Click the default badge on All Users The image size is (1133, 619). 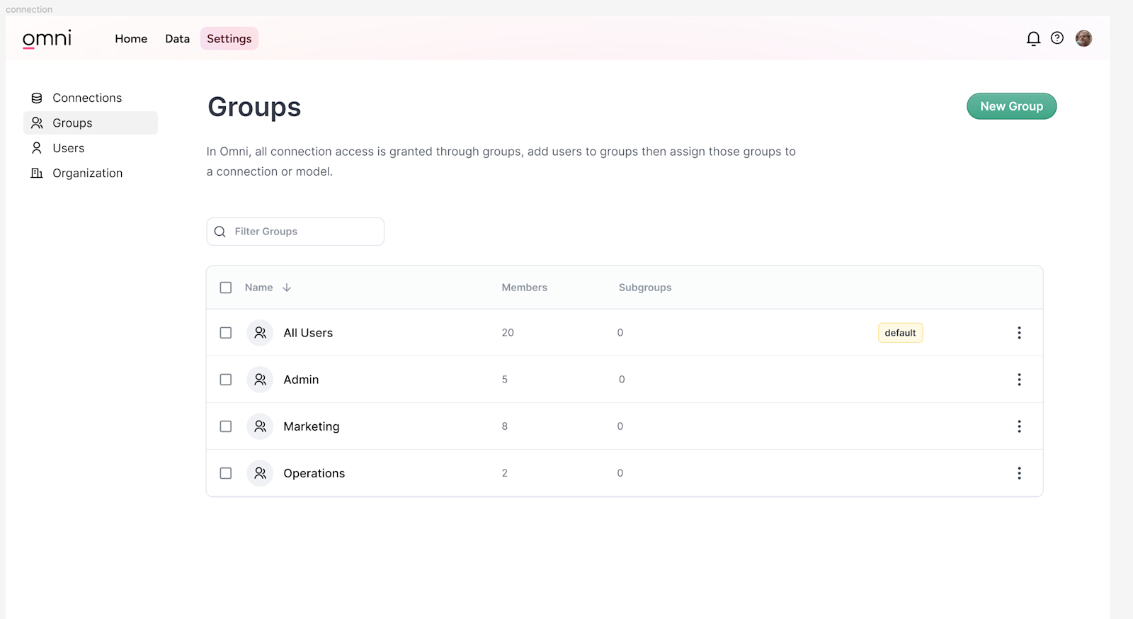[900, 333]
